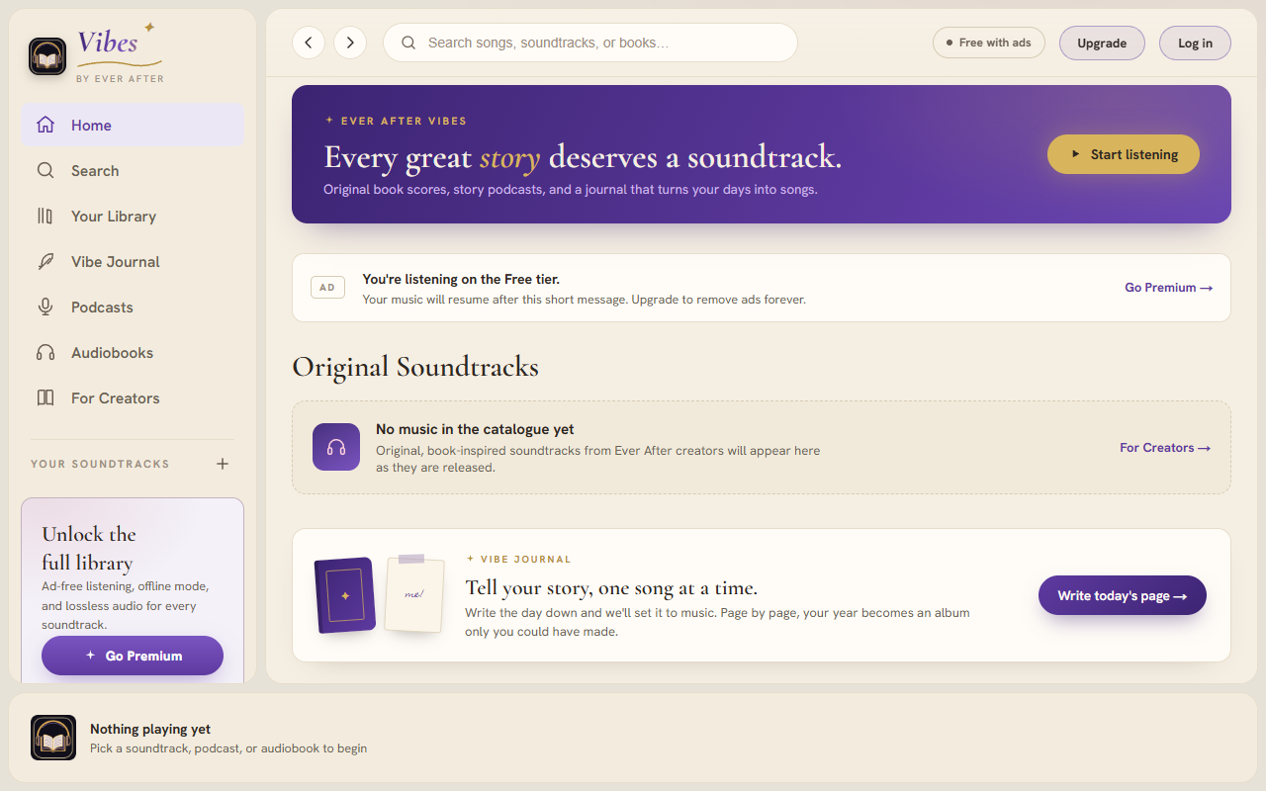
Task: Go forward with the right chevron
Action: (350, 43)
